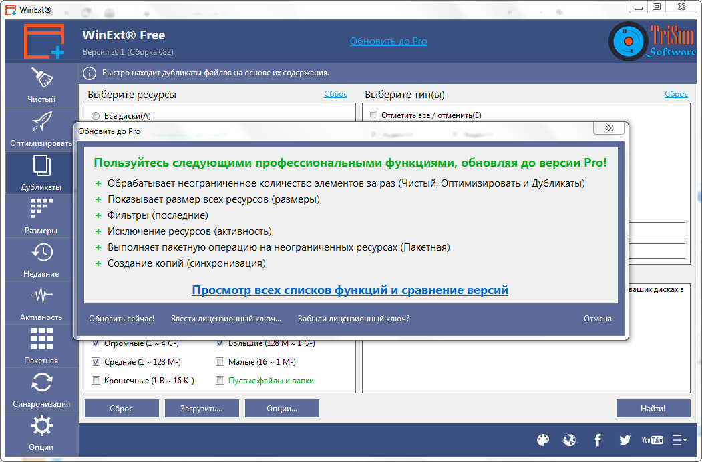Click the WinExt® title bar icon
Image resolution: width=702 pixels, height=462 pixels.
pyautogui.click(x=11, y=10)
